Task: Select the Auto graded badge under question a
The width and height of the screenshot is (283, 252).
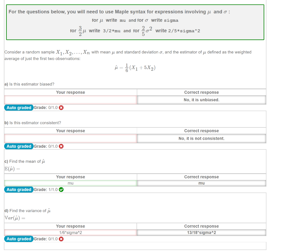Action: coord(19,108)
